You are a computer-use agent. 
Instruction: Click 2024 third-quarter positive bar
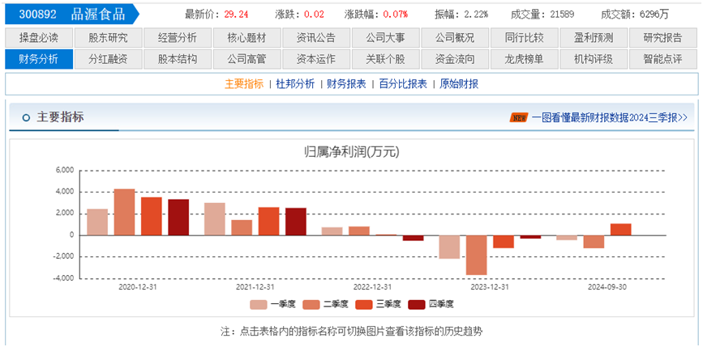[620, 230]
